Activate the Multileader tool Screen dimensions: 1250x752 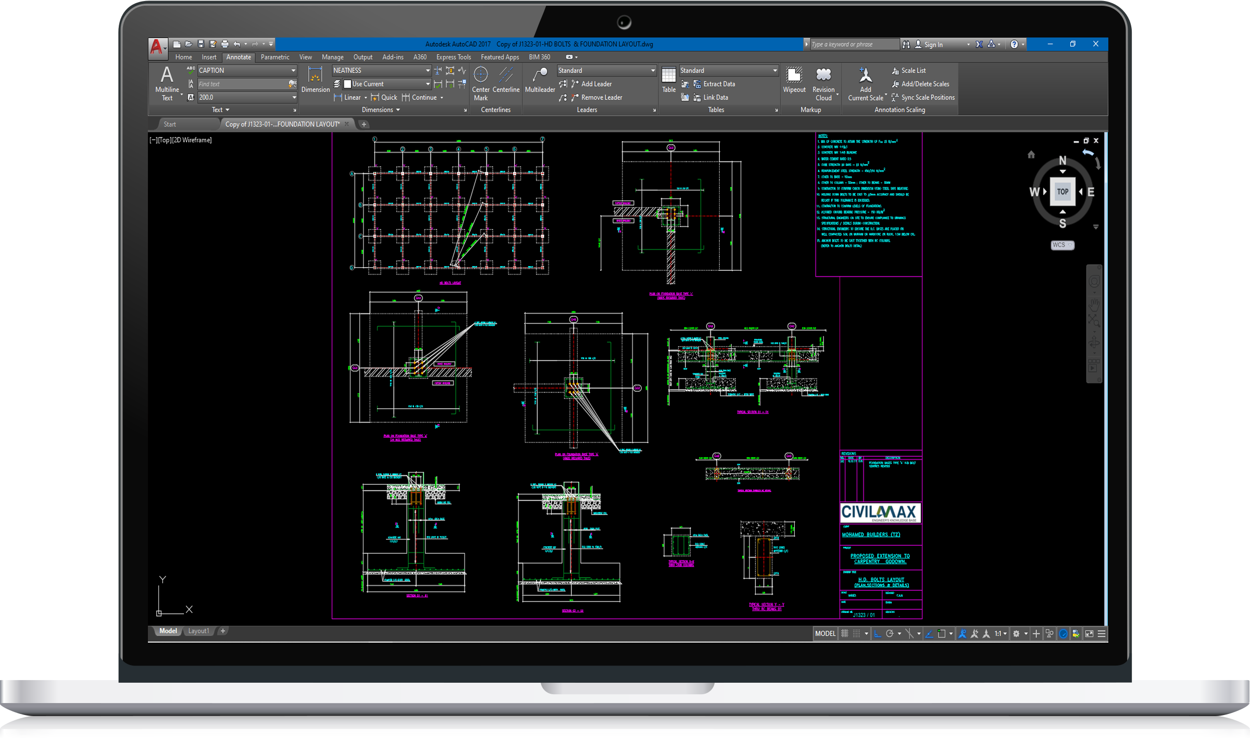[x=540, y=80]
